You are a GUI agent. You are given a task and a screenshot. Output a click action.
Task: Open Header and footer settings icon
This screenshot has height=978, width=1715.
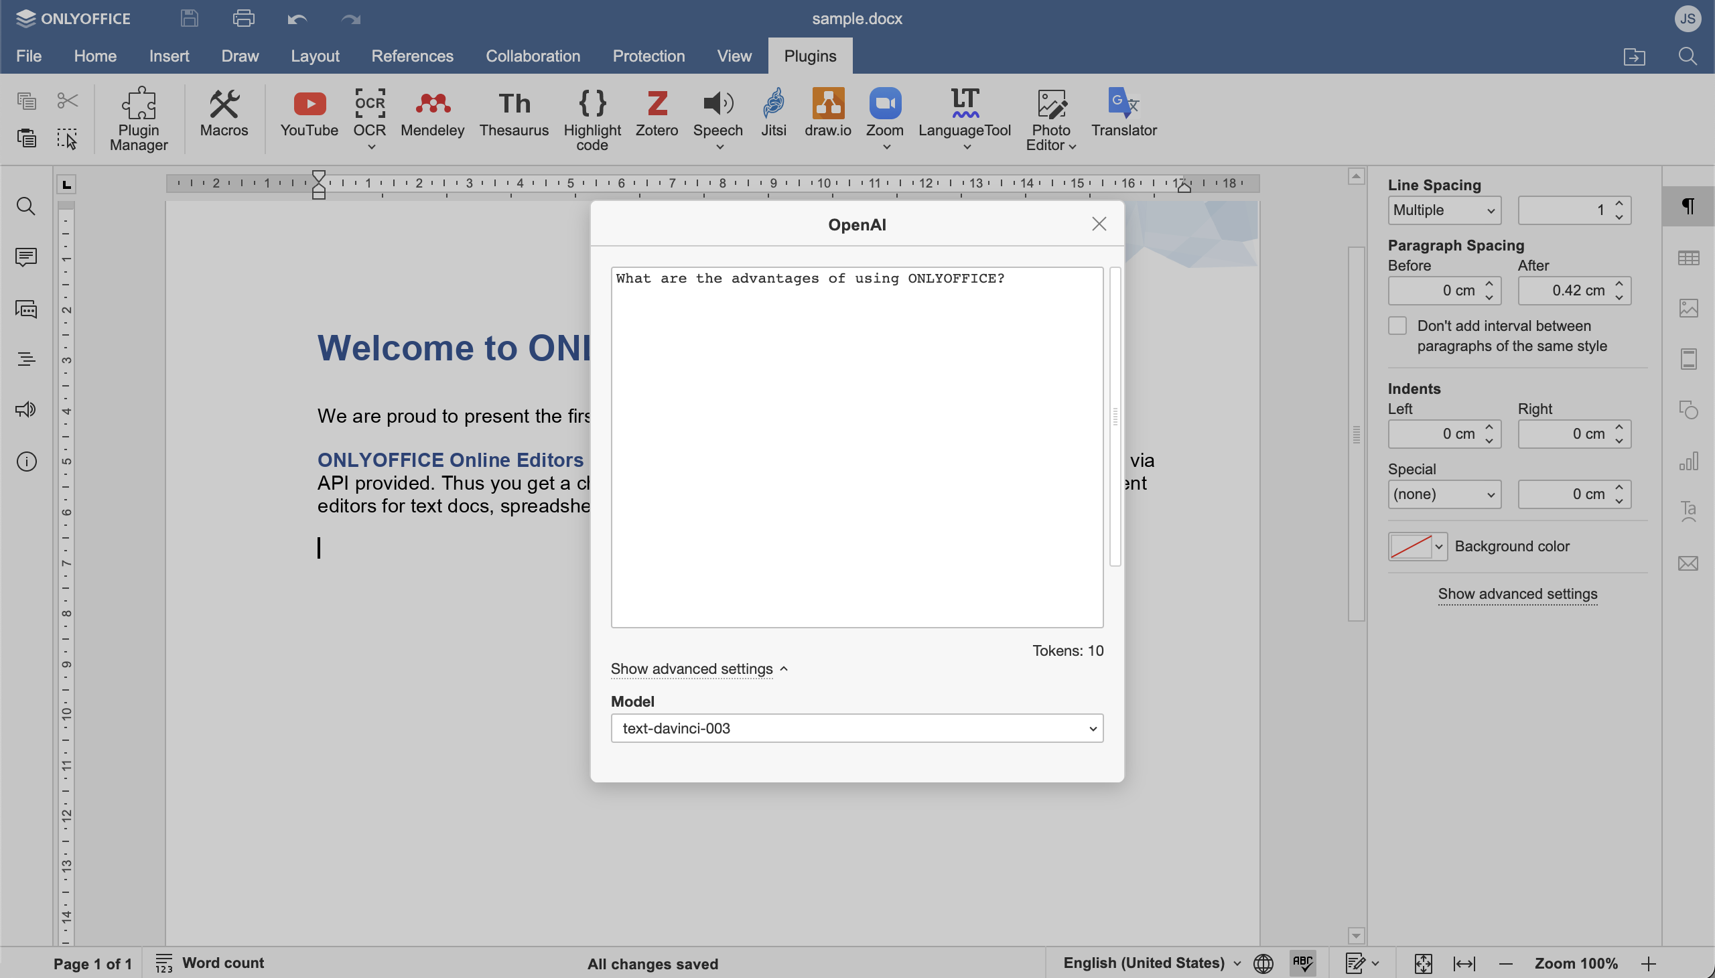pos(1688,359)
